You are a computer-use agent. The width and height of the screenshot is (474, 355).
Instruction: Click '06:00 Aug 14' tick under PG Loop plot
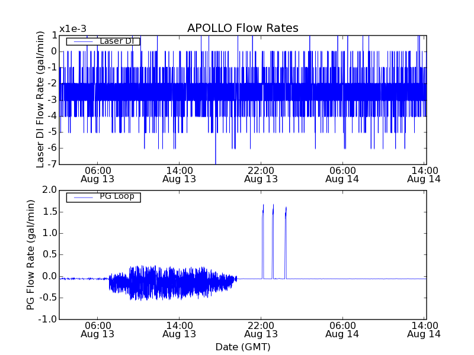coord(342,330)
